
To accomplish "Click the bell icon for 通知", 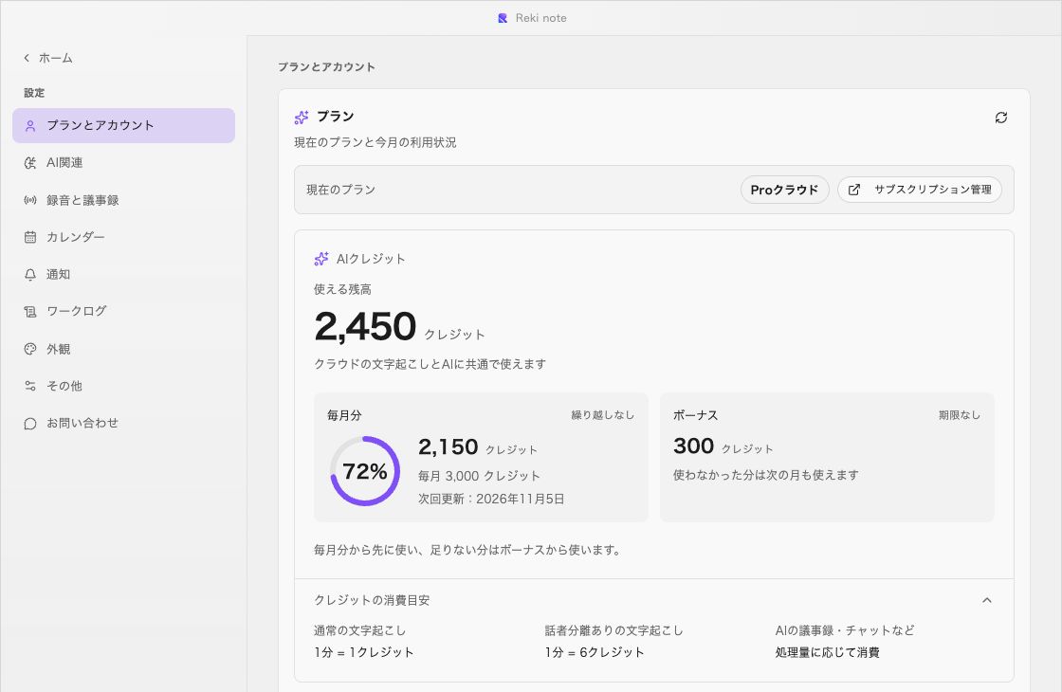I will pyautogui.click(x=29, y=274).
